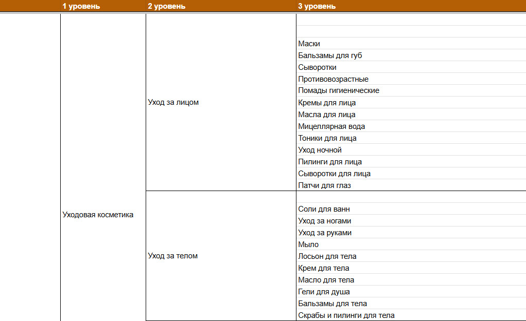This screenshot has height=321, width=526.
Task: Click the 'Мицеллярная вода' cell
Action: (411, 126)
